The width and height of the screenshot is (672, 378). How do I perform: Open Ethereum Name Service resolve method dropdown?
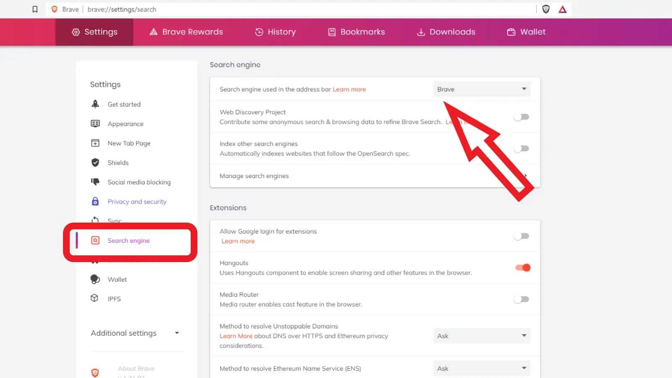pyautogui.click(x=482, y=368)
